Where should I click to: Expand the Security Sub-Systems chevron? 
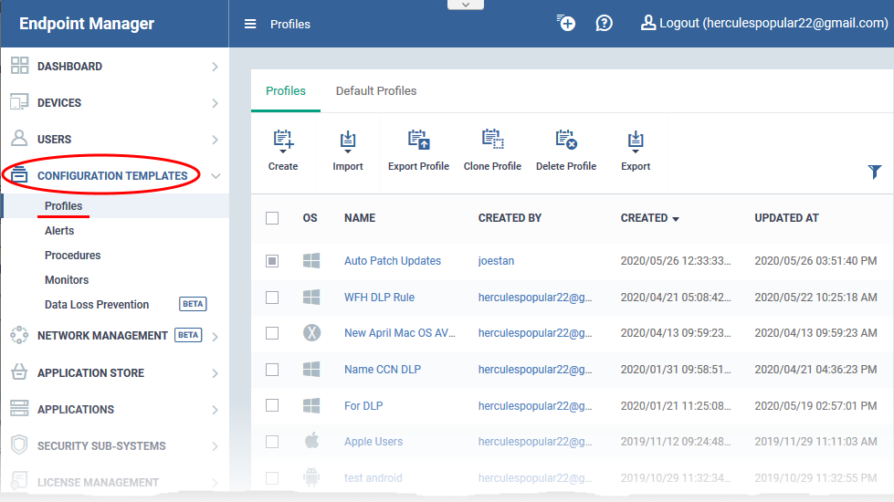(215, 446)
